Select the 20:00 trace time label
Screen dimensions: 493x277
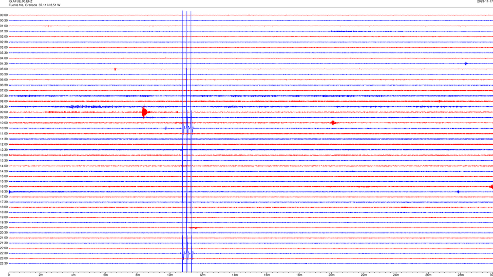[x=4, y=228]
